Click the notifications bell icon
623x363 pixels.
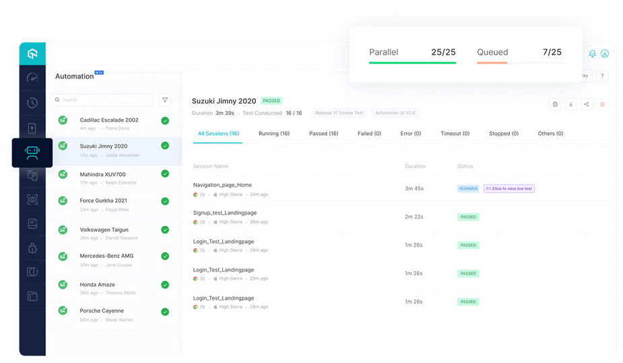point(592,54)
